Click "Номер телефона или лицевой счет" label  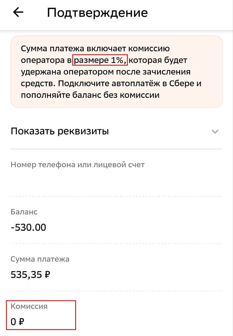(78, 165)
